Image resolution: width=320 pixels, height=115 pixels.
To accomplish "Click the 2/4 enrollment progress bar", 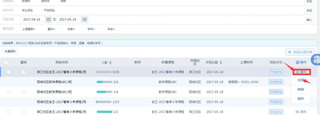I will pos(104,92).
